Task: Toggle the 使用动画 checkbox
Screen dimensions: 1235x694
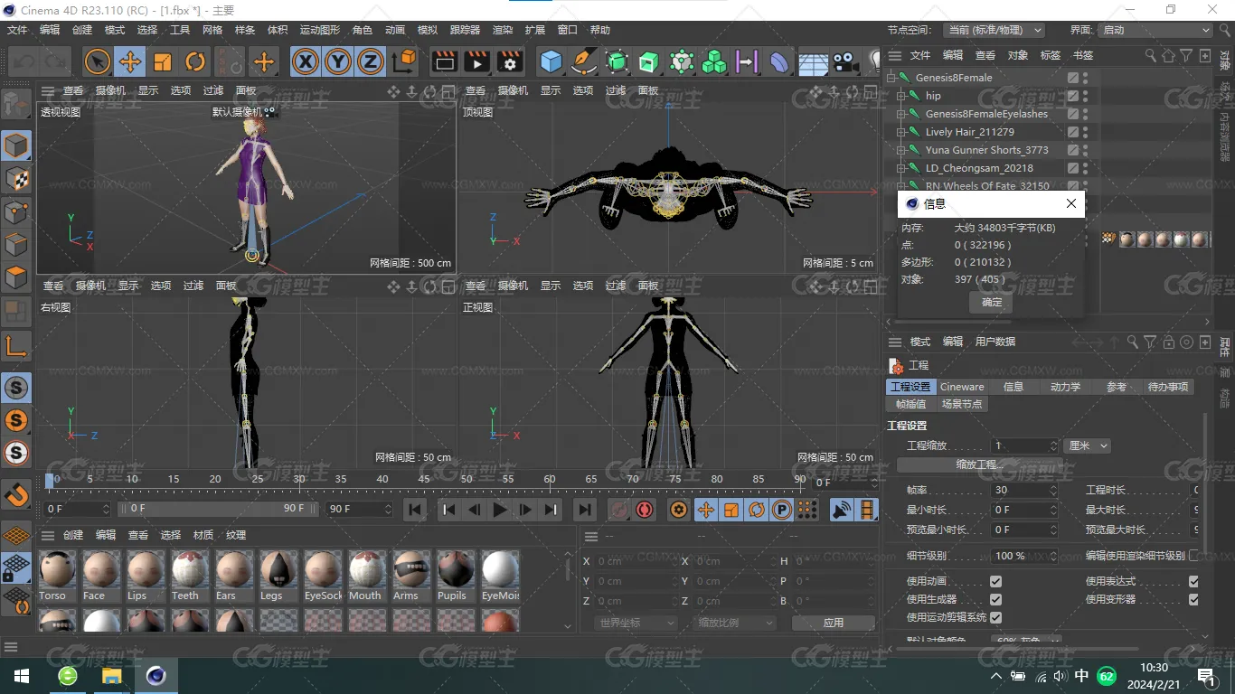Action: pos(995,581)
